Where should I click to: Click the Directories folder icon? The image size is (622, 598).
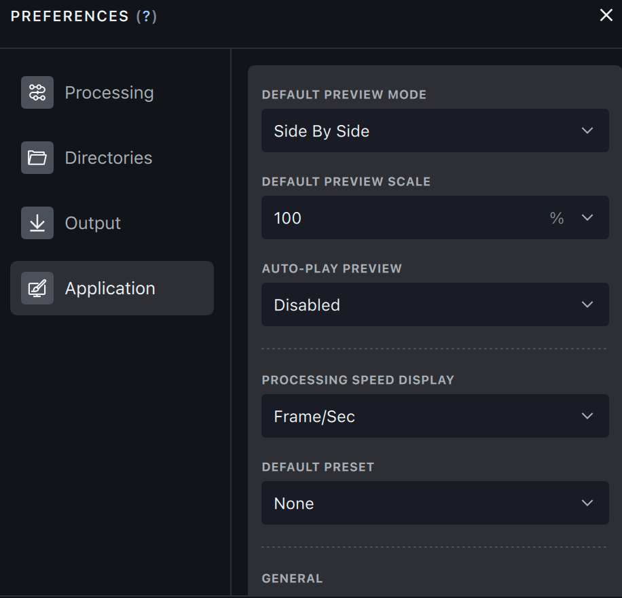(37, 158)
